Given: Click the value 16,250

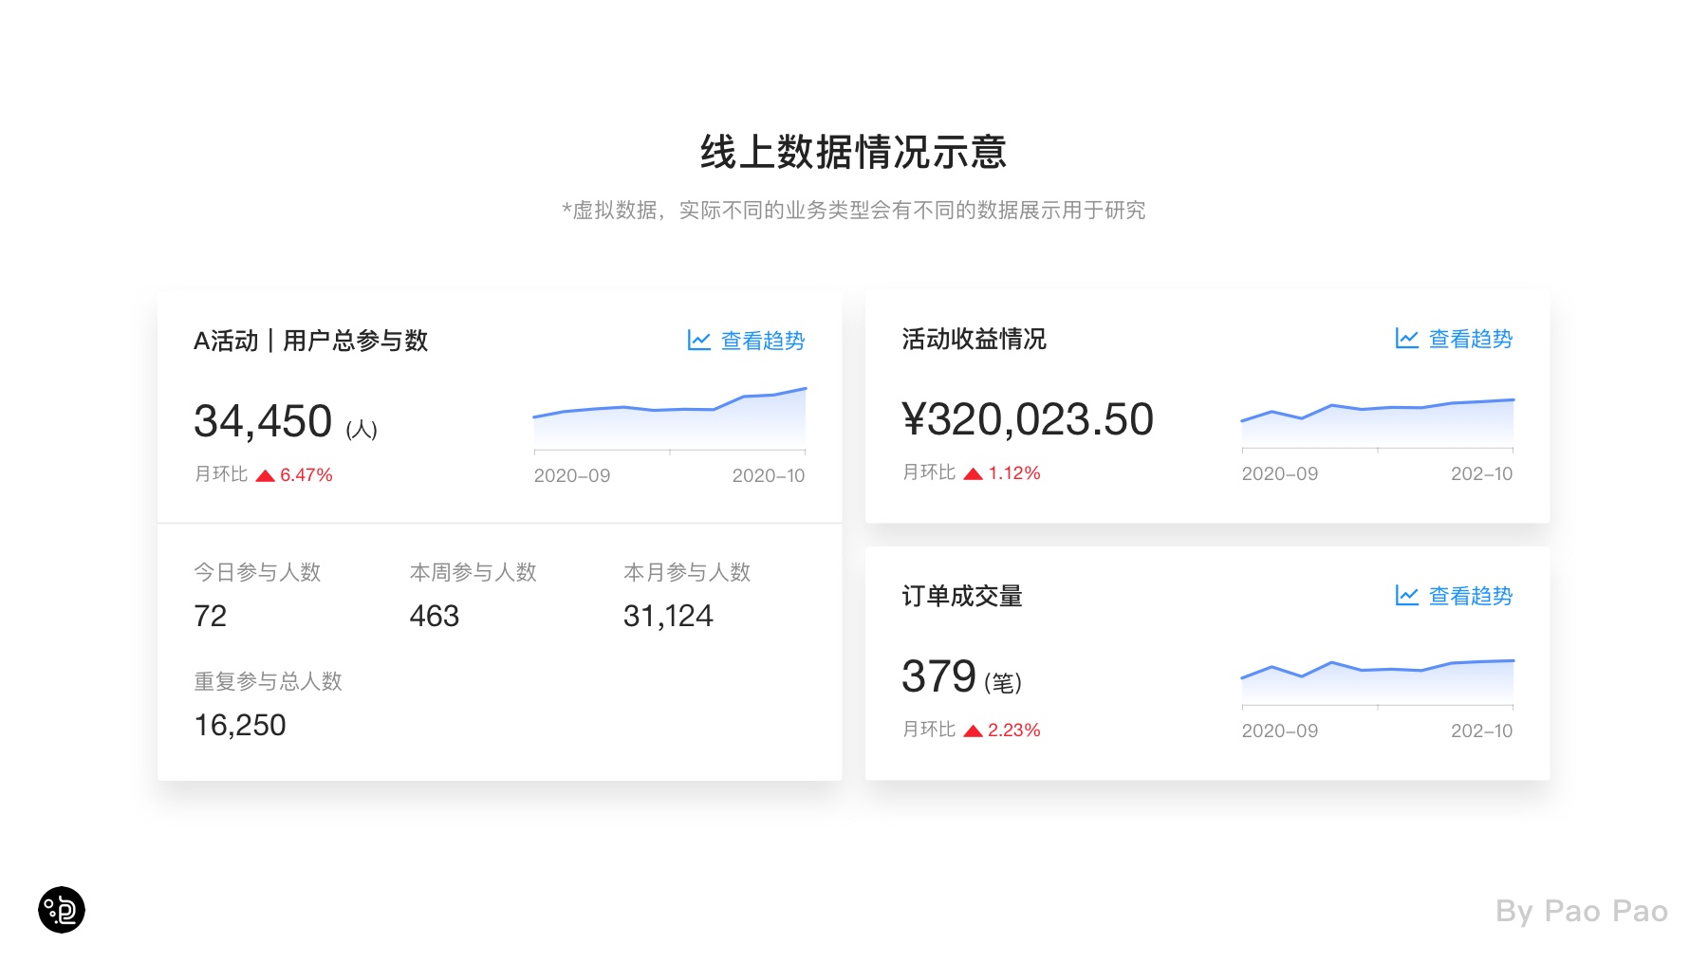Looking at the screenshot, I should point(240,726).
